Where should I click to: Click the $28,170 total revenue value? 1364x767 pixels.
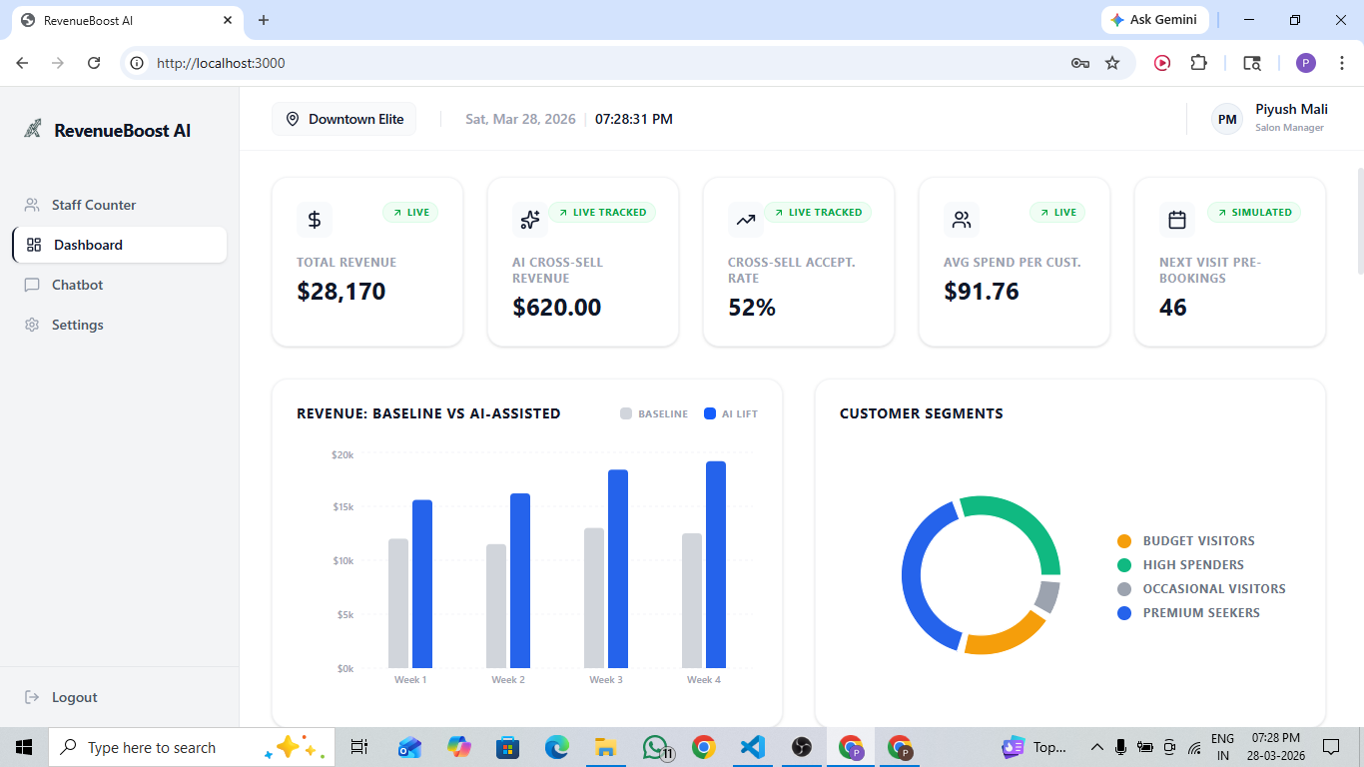341,292
